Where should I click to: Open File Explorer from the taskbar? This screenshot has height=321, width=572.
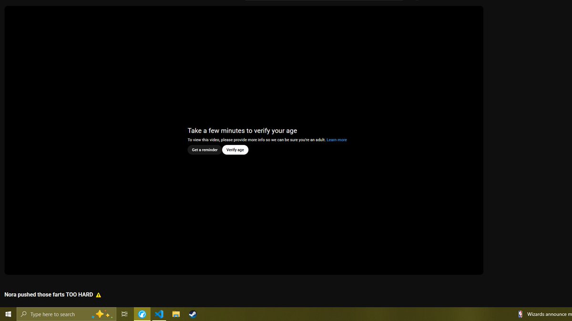click(176, 314)
